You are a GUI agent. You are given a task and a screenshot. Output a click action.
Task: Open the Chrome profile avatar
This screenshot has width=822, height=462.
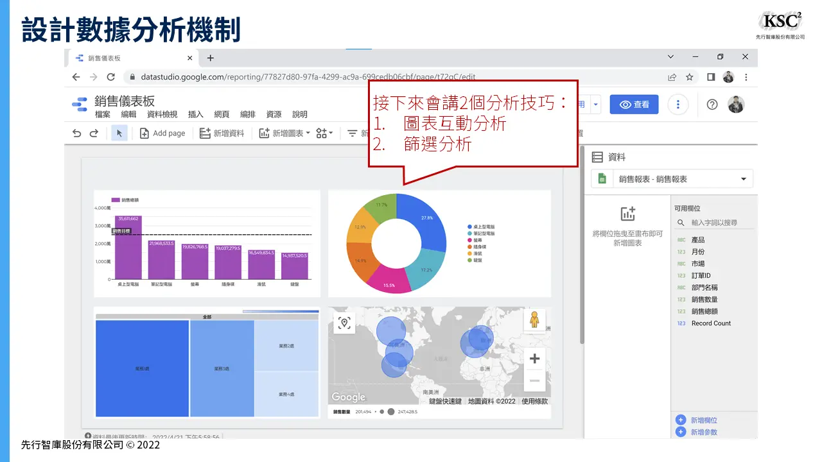(x=728, y=77)
